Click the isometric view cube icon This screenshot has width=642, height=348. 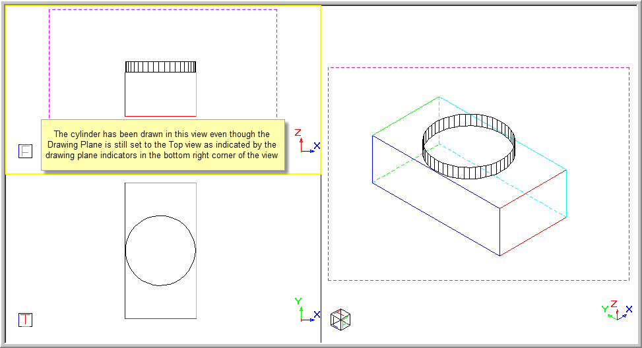[340, 319]
